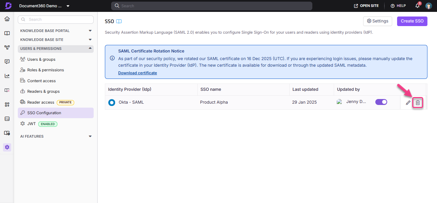Edit the Okta SAML configuration with the pencil icon
The image size is (437, 203).
click(408, 102)
